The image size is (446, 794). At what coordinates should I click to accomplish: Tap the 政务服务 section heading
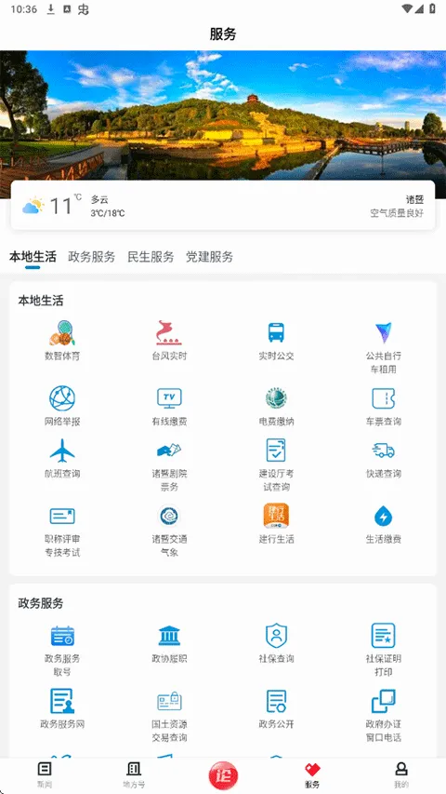click(x=41, y=603)
